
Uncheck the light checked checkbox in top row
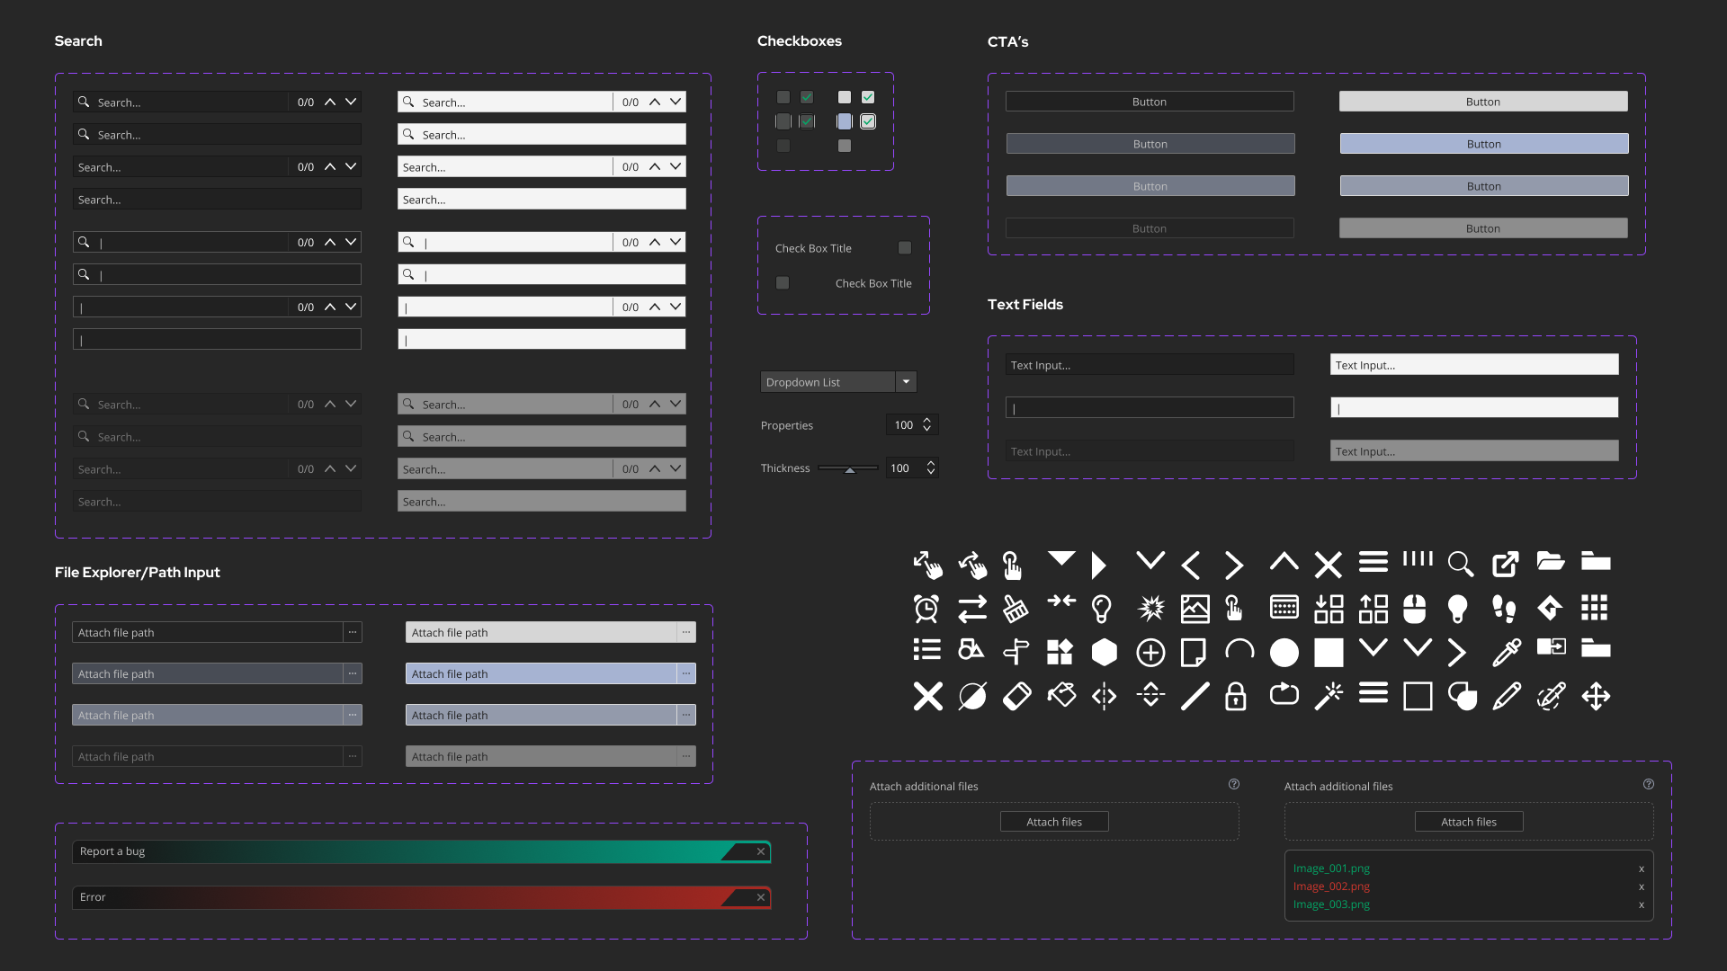tap(868, 97)
